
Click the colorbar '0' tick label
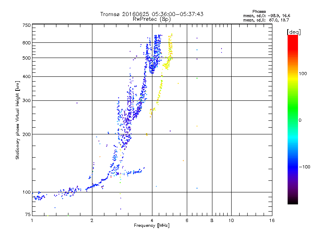(x=300, y=120)
